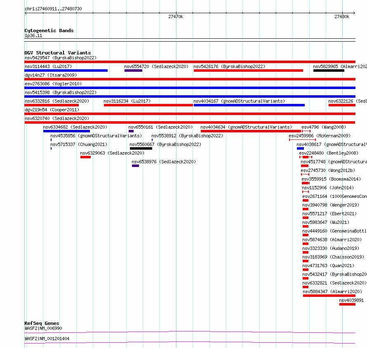Open the nsv5415398 (ByrskaBishop2022) label
Viewport: 367px width, 348px height.
pos(61,92)
